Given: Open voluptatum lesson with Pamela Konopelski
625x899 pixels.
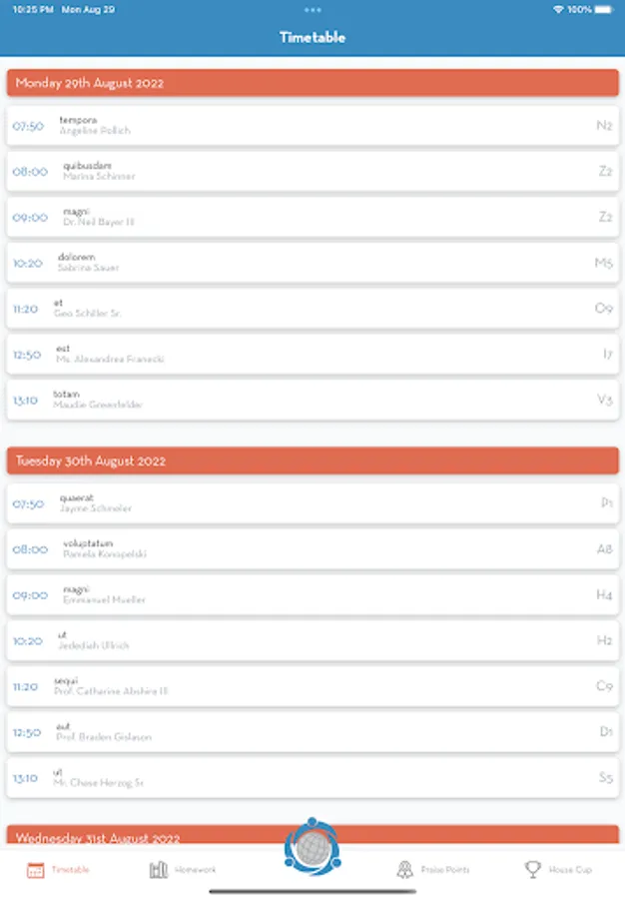Looking at the screenshot, I should [x=312, y=548].
